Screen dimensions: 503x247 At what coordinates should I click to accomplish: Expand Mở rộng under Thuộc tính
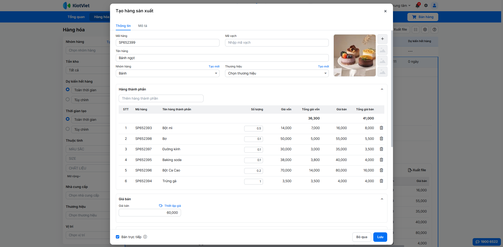click(74, 176)
